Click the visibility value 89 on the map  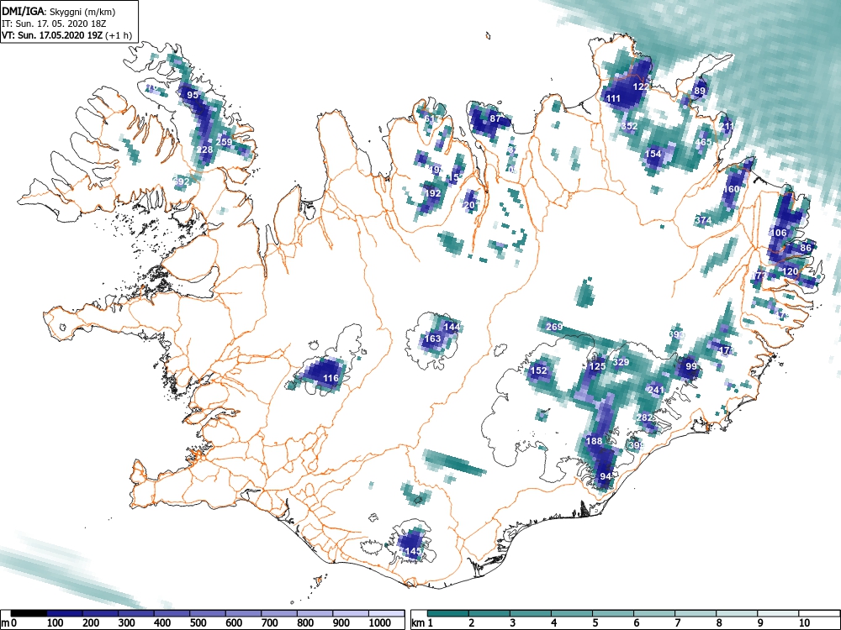tap(700, 91)
